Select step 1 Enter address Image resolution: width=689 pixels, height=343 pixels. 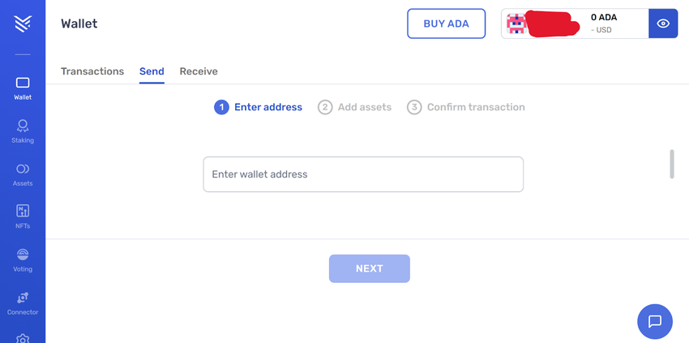(x=259, y=107)
